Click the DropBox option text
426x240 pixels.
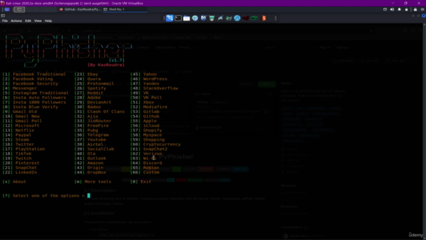(x=97, y=172)
